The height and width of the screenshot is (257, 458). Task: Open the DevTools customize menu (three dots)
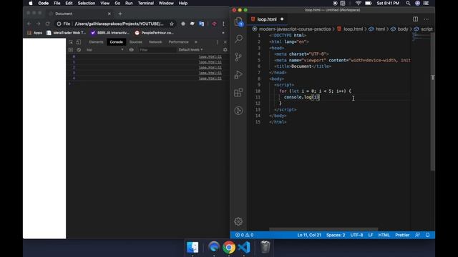[x=217, y=42]
